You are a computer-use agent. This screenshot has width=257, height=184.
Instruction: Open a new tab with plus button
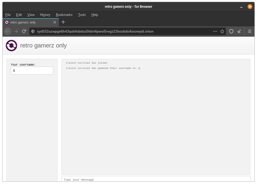[x=63, y=22]
